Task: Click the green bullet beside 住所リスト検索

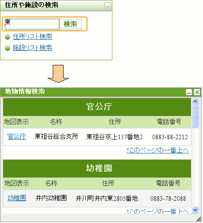Action: point(8,37)
